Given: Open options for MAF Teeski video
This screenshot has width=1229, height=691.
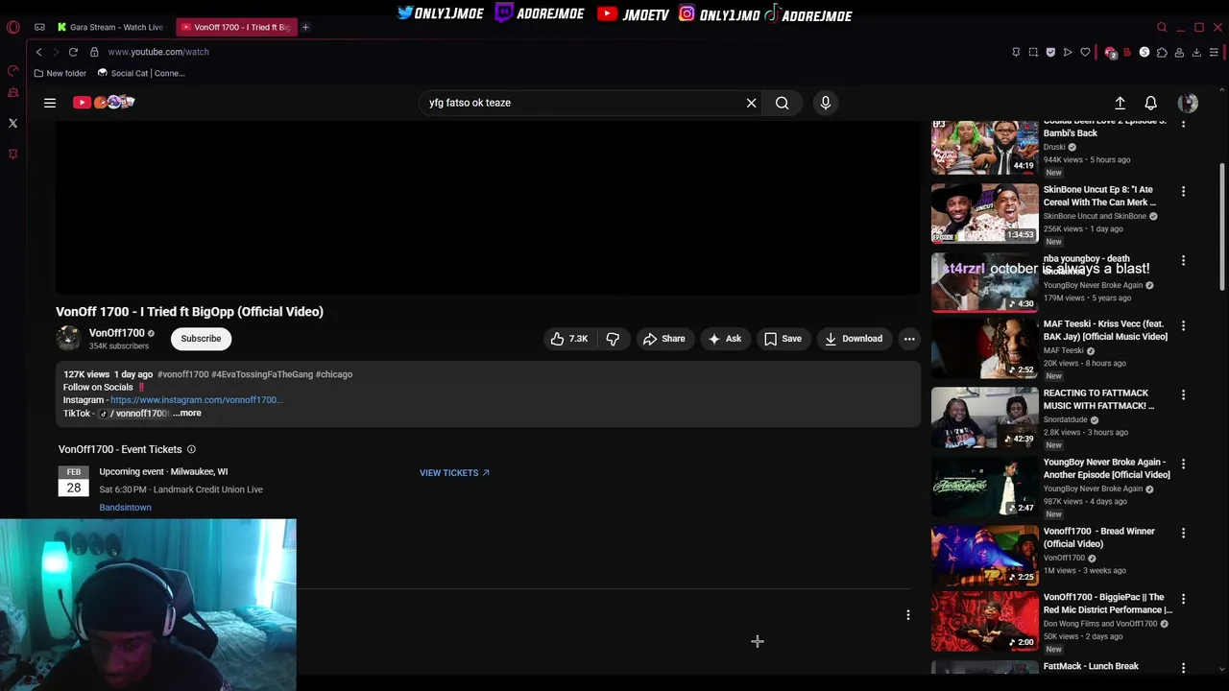Looking at the screenshot, I should point(1183,326).
